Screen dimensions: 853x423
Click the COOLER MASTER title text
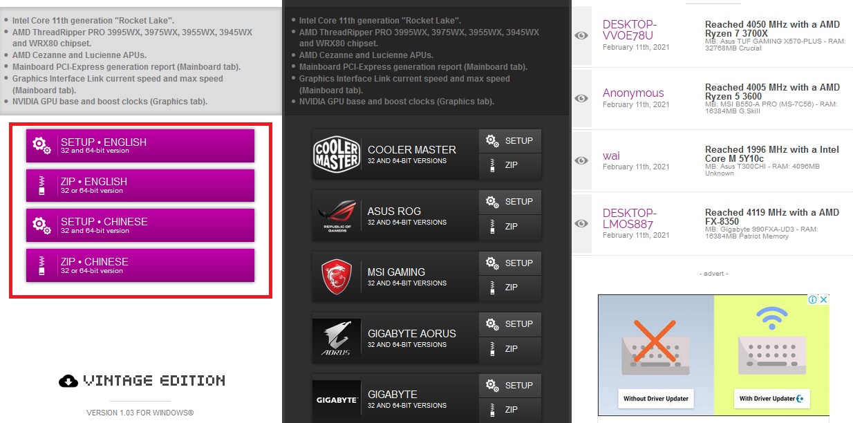pyautogui.click(x=412, y=150)
